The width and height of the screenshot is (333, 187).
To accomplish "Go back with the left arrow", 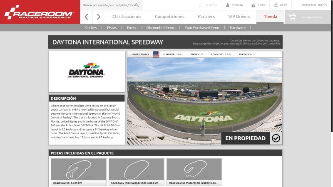I will click(x=86, y=17).
